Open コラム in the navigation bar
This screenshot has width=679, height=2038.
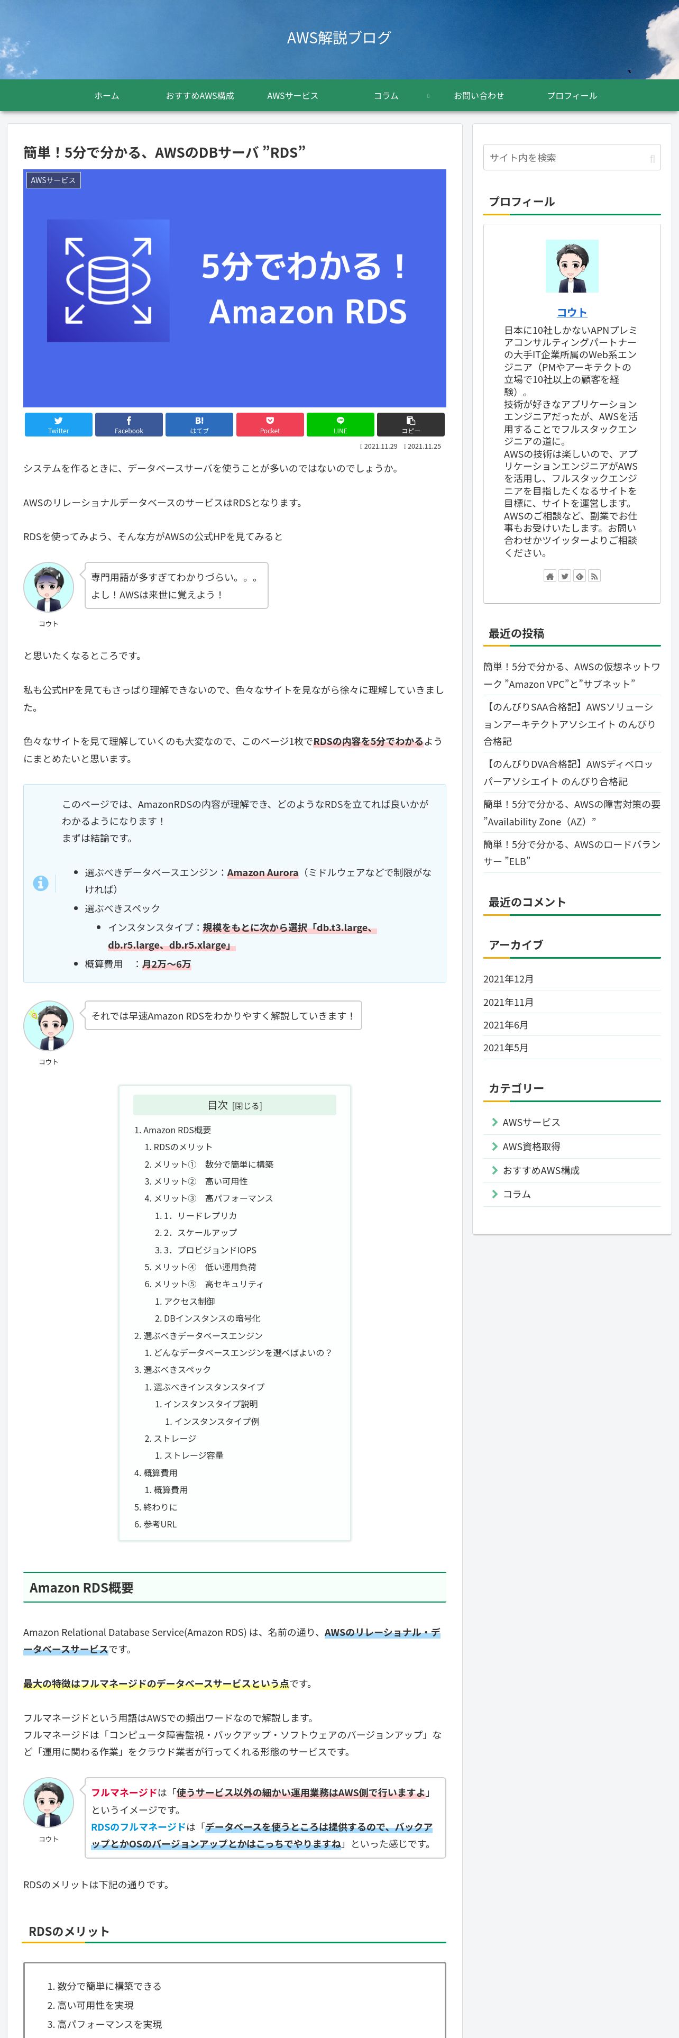click(386, 96)
